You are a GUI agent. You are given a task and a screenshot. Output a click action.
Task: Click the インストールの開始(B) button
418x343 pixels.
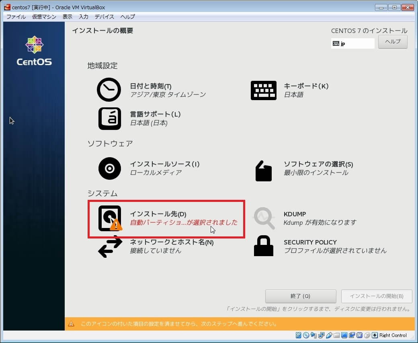(x=377, y=296)
